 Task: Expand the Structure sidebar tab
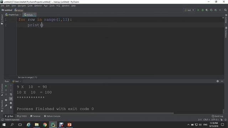(2, 90)
